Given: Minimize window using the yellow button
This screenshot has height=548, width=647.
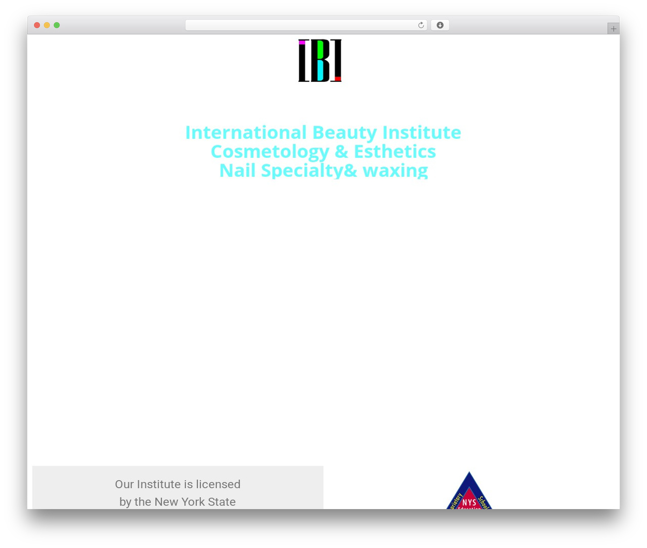Looking at the screenshot, I should (x=47, y=25).
